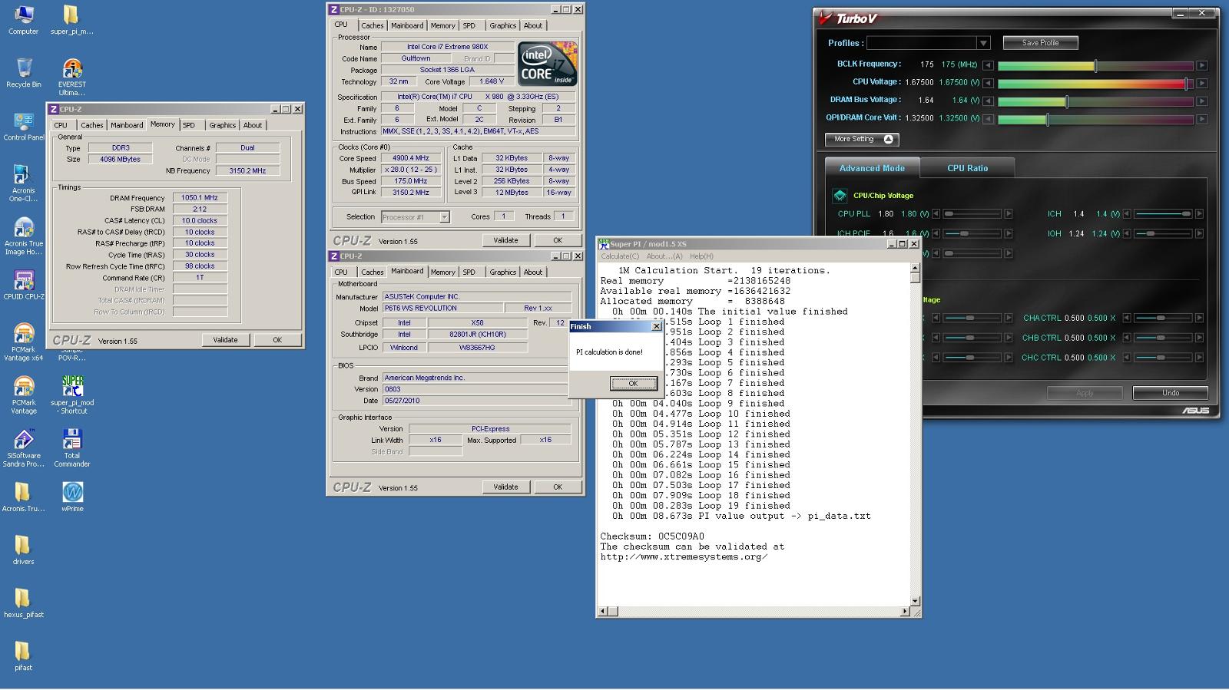Click OK in the CPU-Z Mainboard window
The image size is (1229, 690).
(557, 487)
